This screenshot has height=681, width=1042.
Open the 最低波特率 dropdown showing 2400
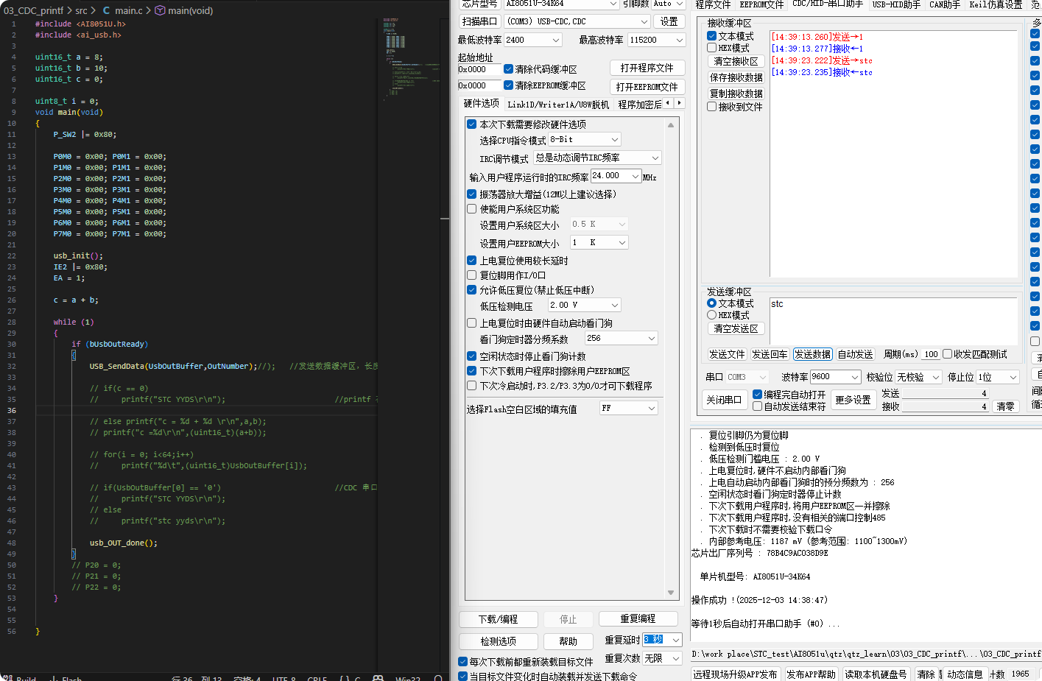click(x=533, y=40)
